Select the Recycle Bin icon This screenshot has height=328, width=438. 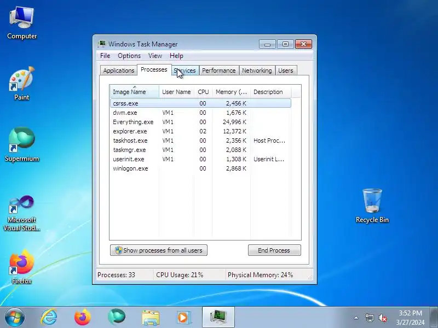pyautogui.click(x=372, y=206)
